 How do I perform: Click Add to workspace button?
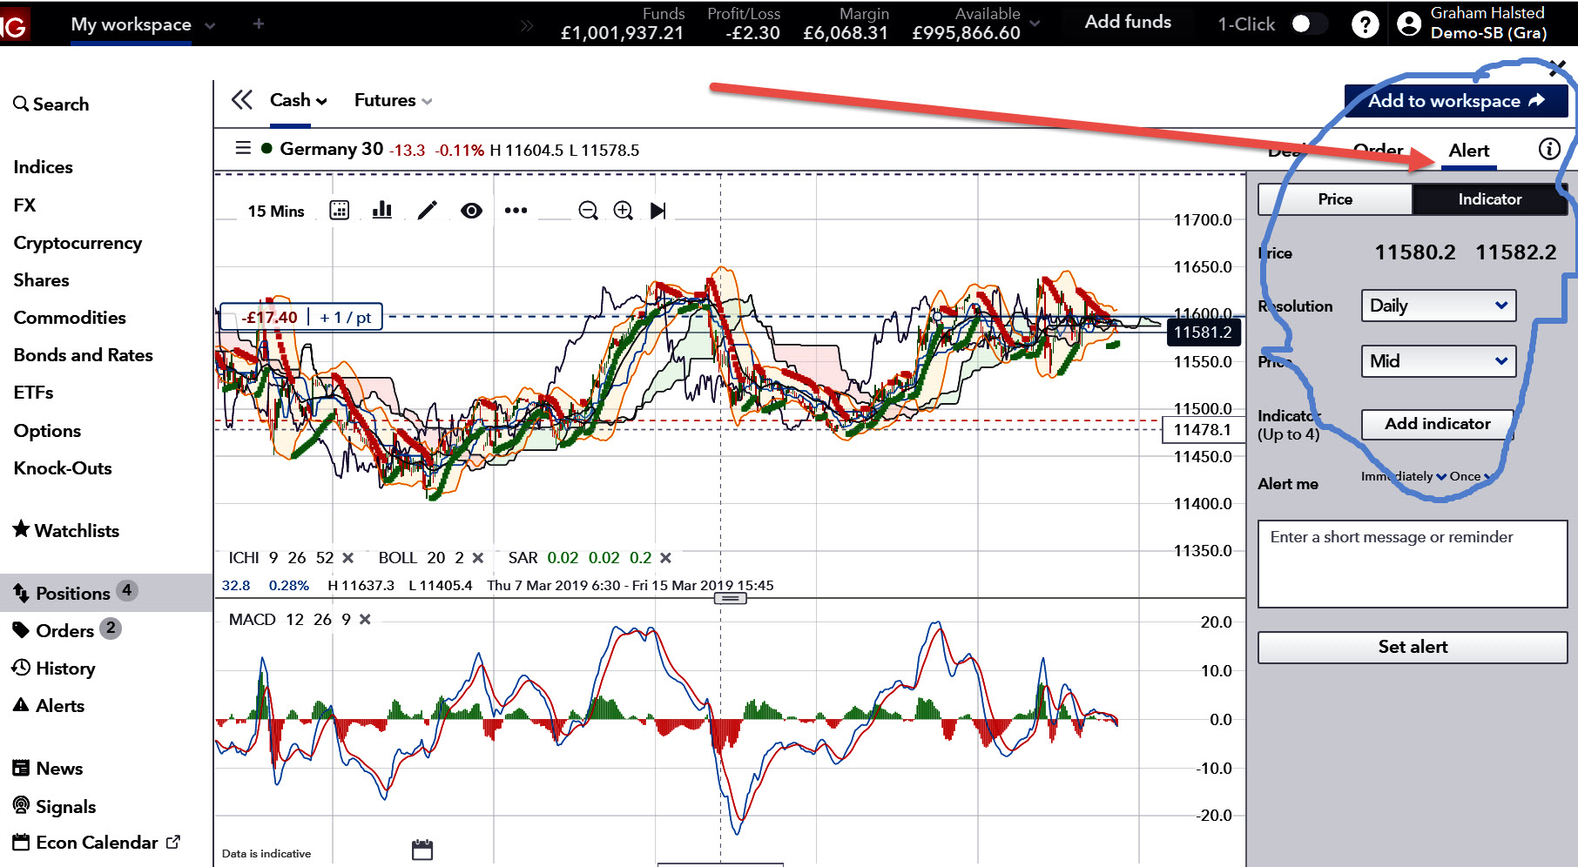1456,101
